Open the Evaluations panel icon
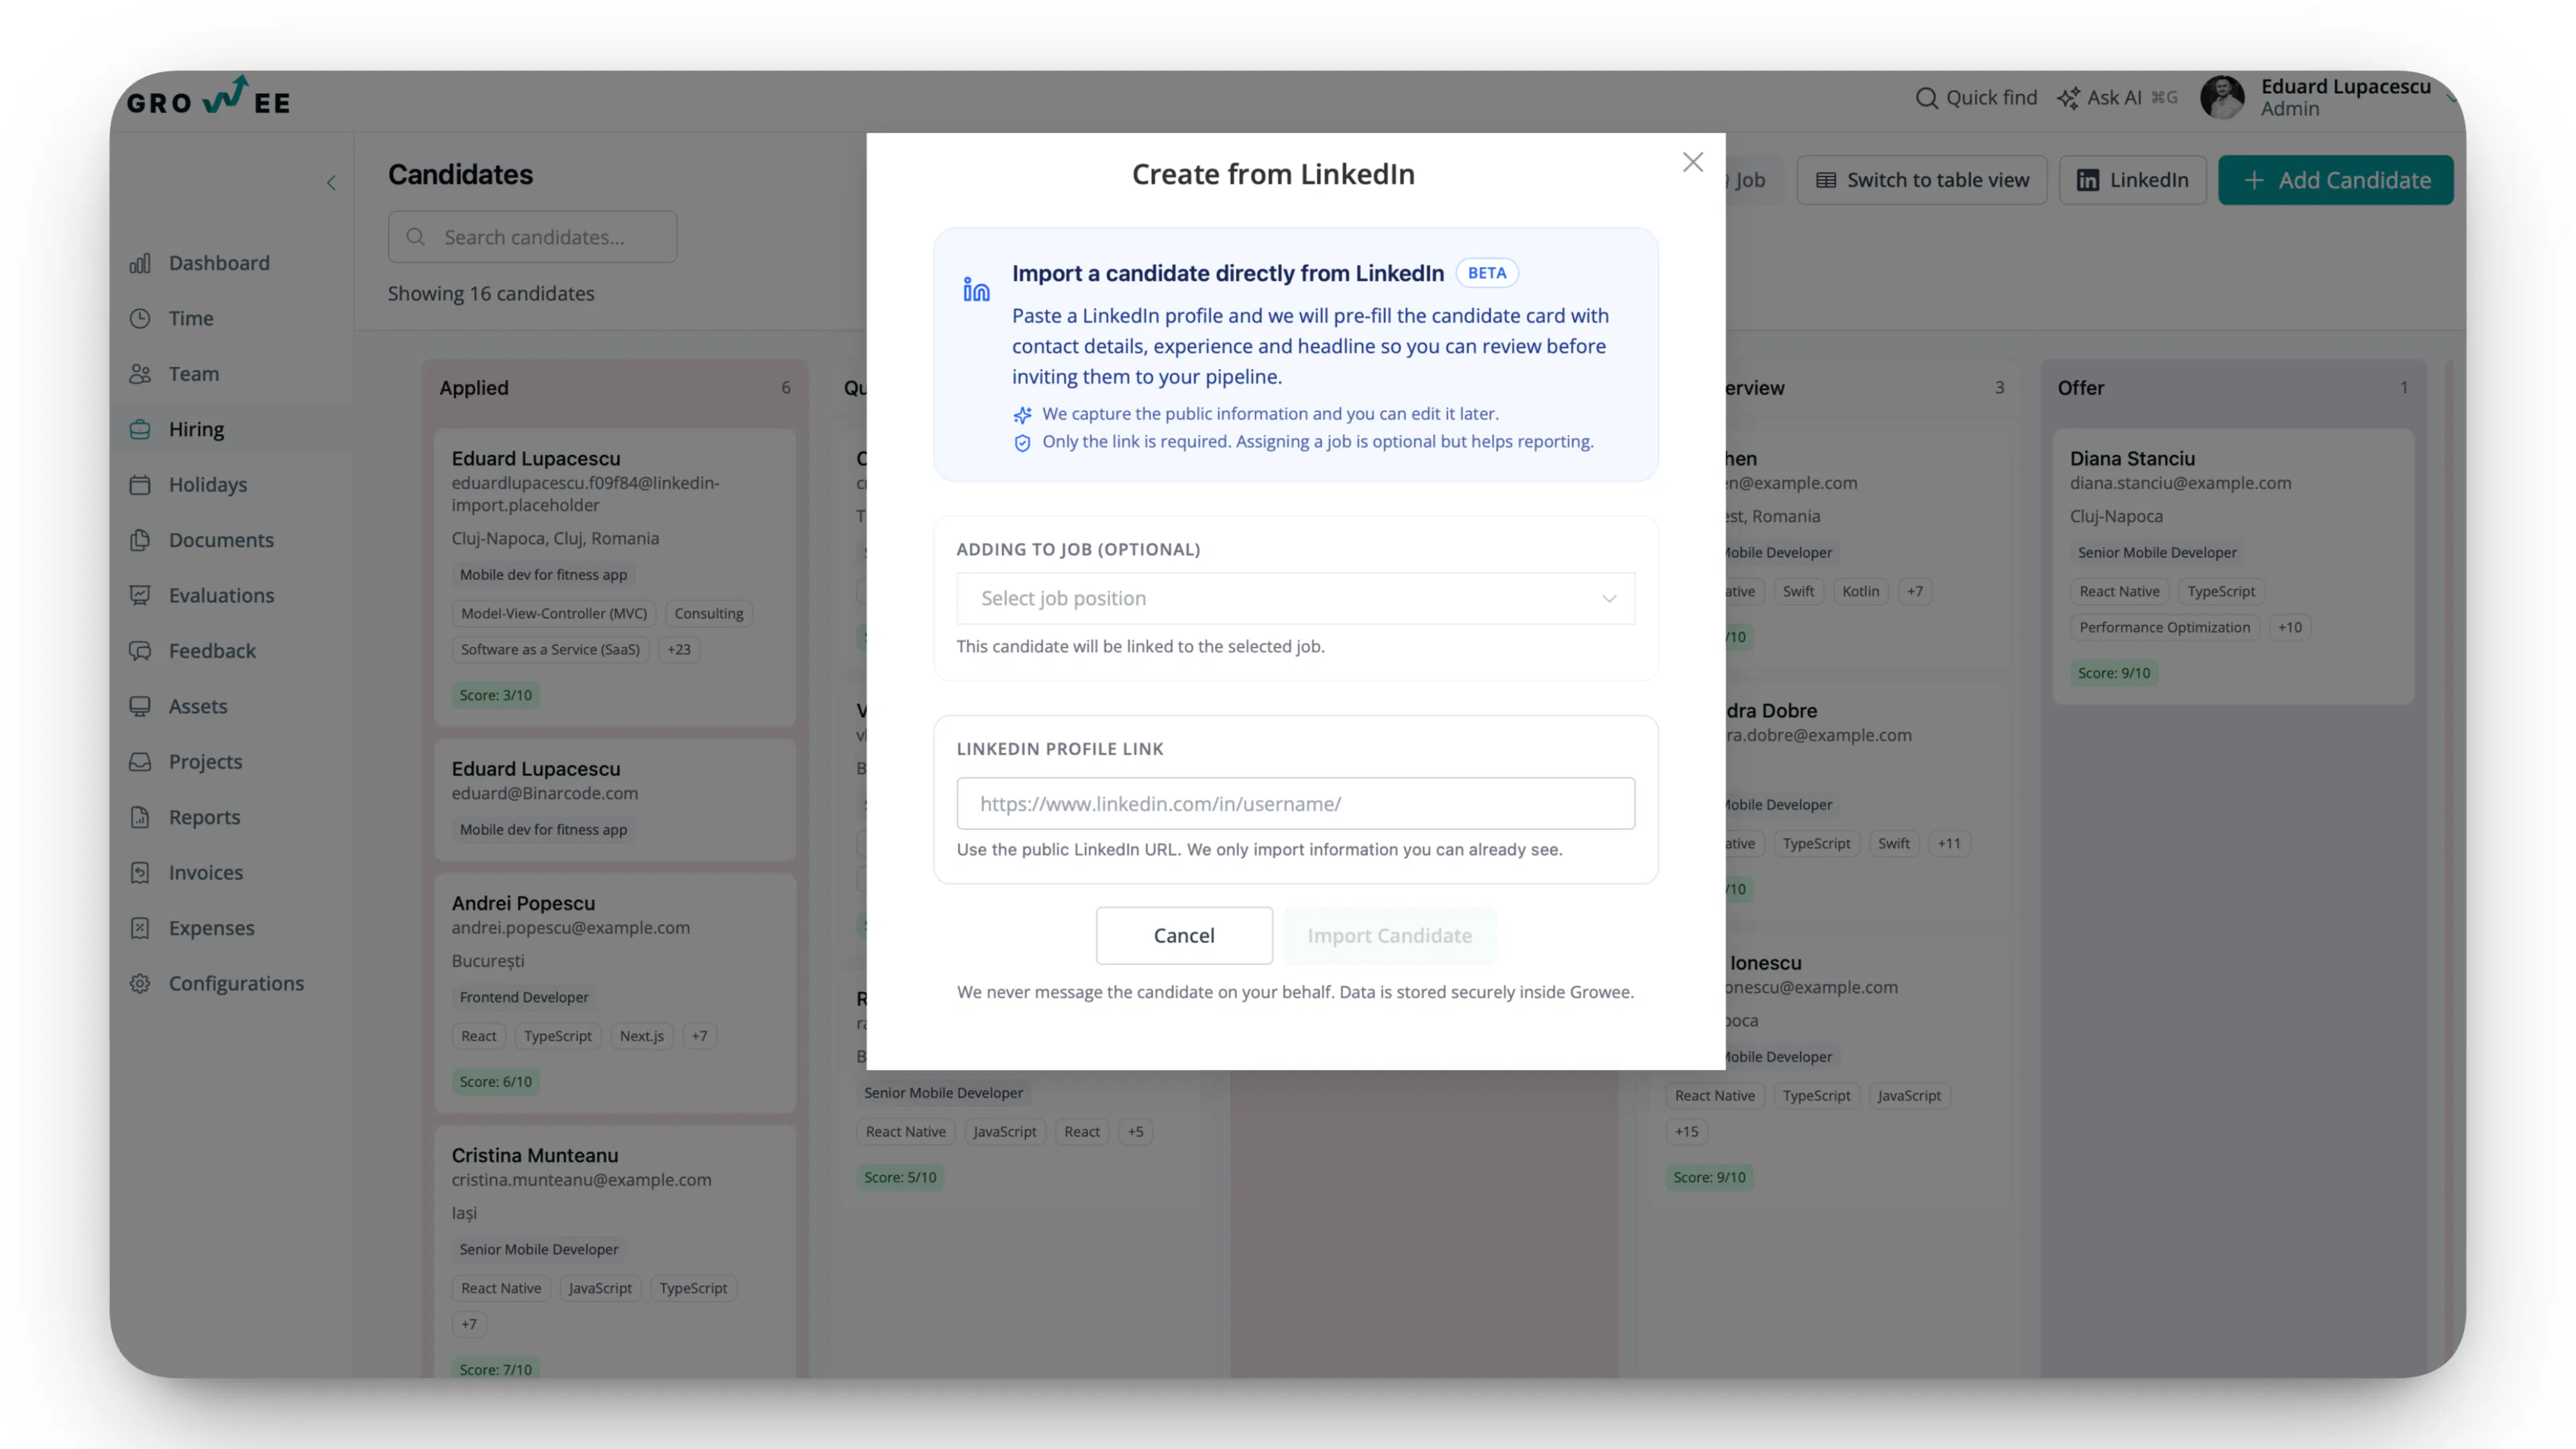This screenshot has width=2576, height=1449. point(140,595)
